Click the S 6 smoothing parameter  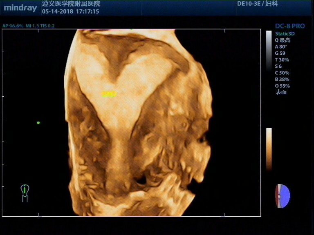tap(278, 66)
